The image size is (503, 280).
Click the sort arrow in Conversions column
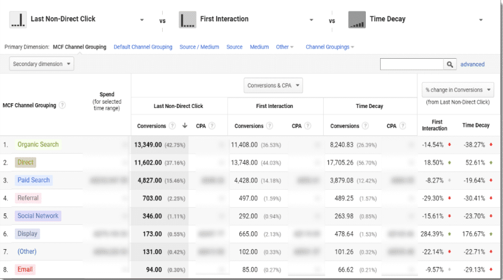[x=184, y=126]
